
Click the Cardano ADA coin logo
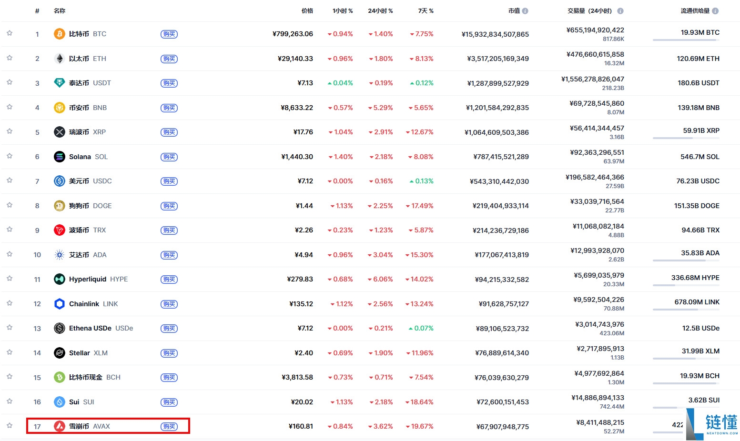point(60,255)
